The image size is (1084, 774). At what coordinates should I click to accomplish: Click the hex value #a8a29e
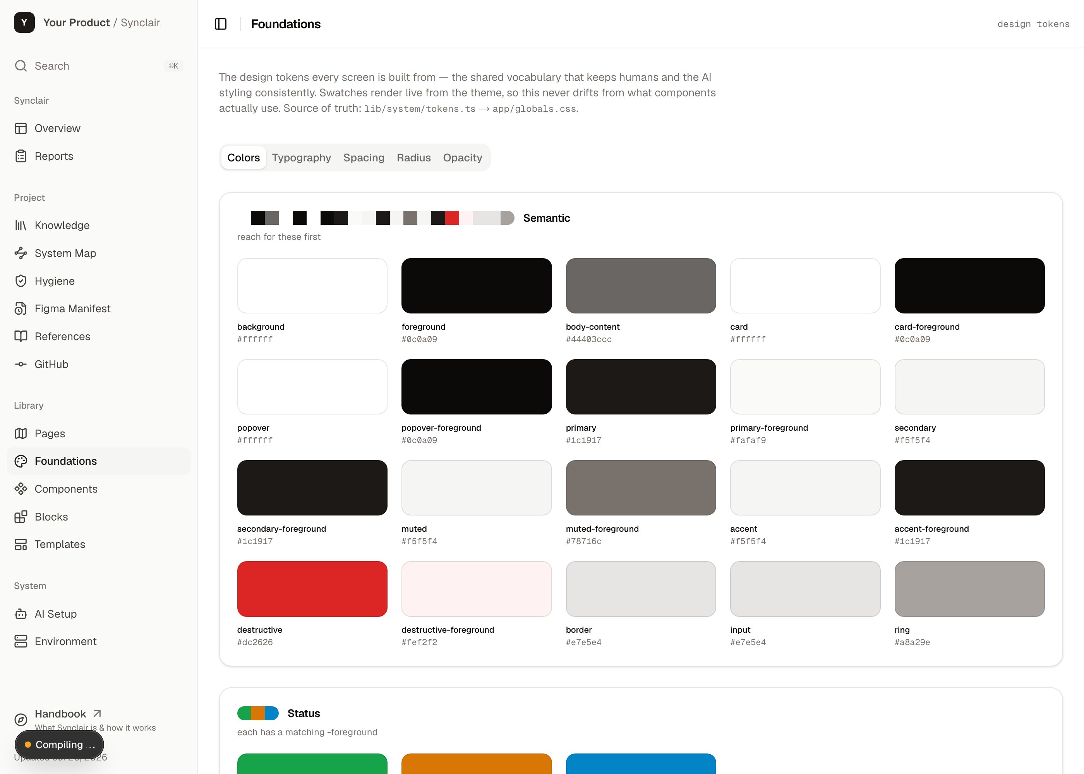click(x=912, y=642)
